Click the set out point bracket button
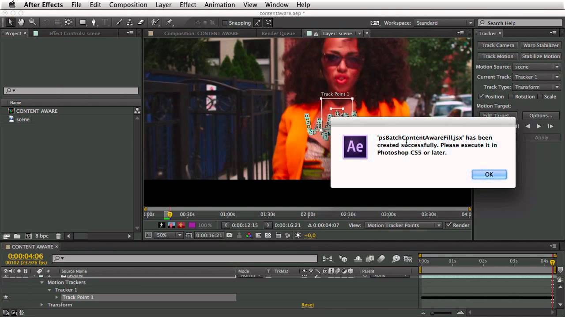The image size is (565, 317). (268, 225)
